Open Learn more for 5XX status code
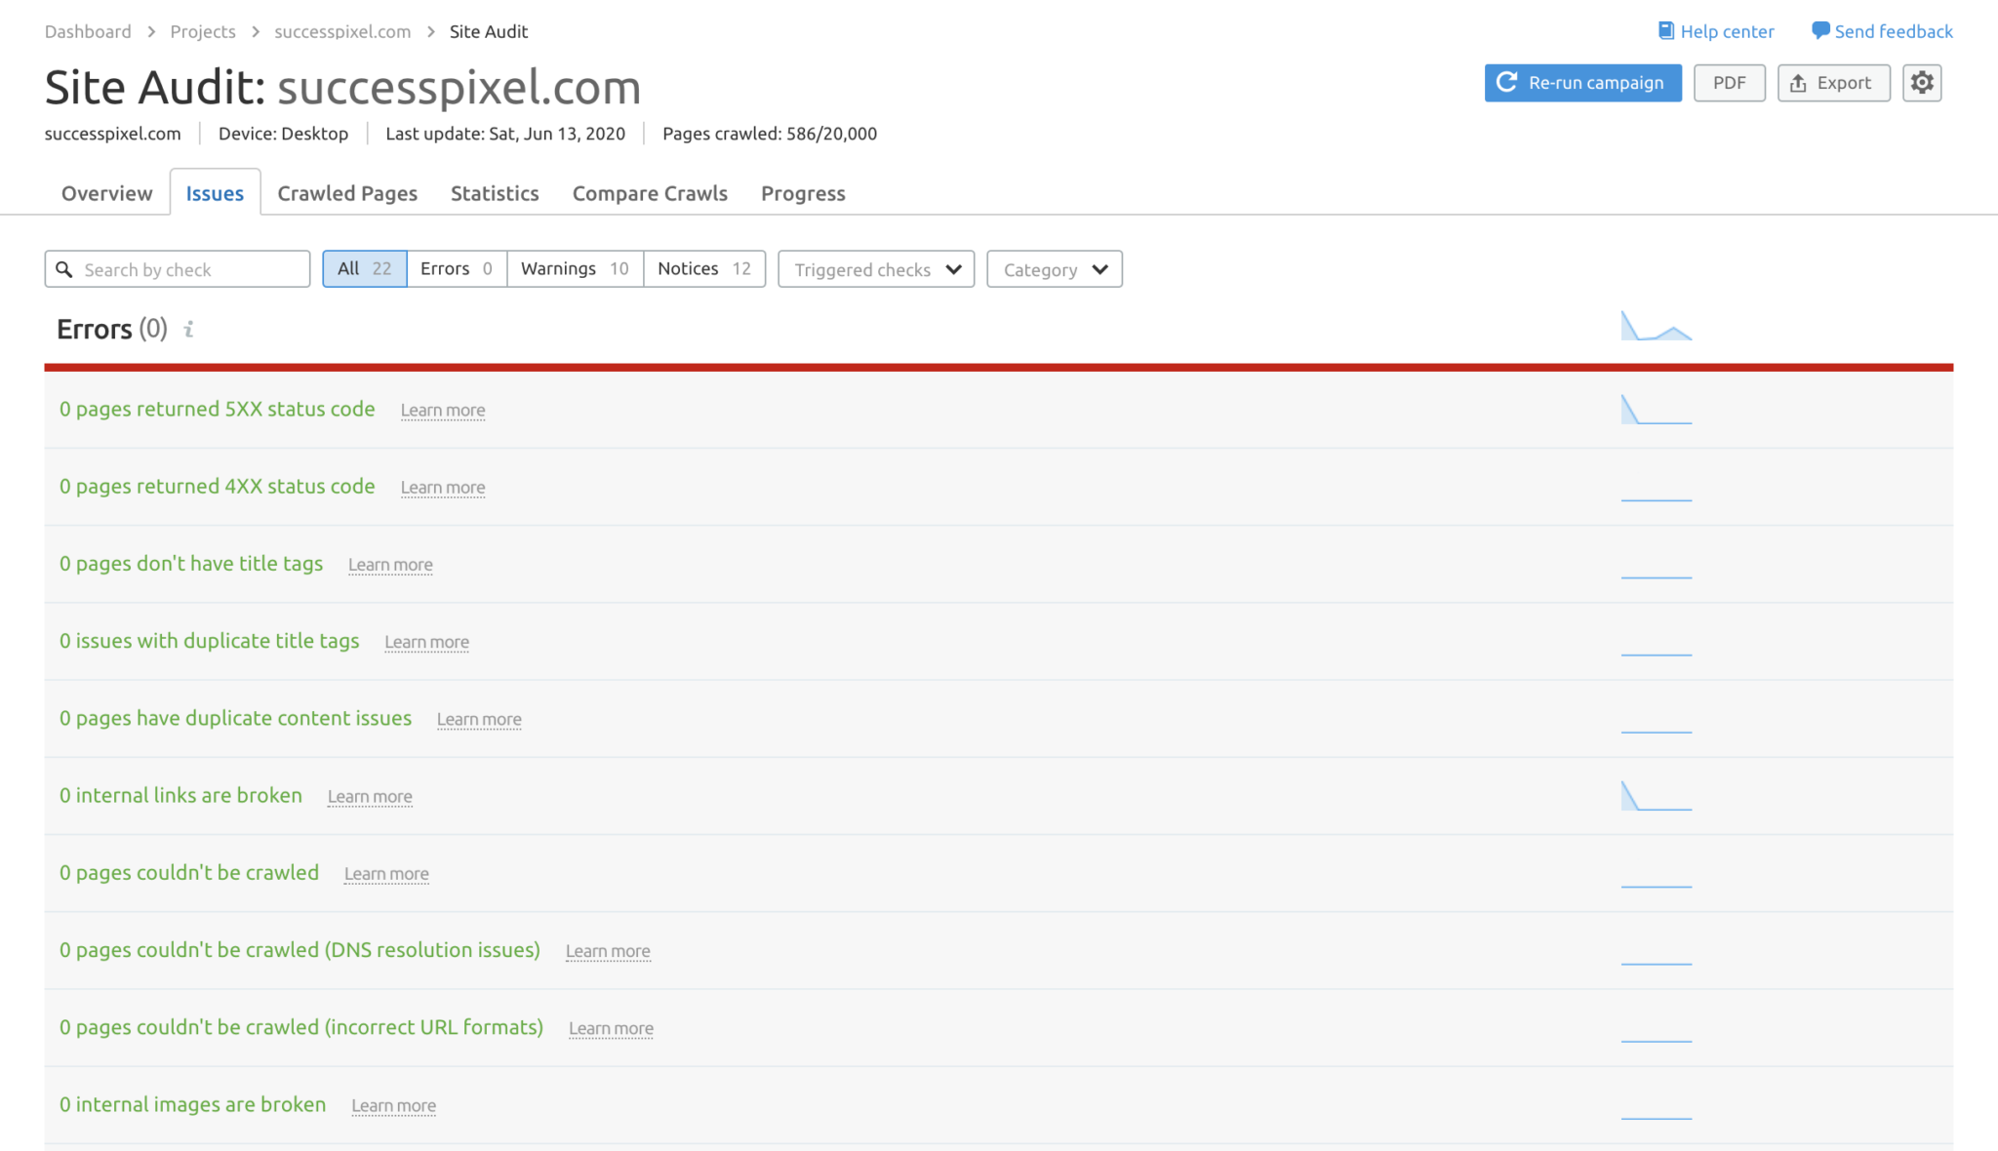The width and height of the screenshot is (1998, 1151). click(x=443, y=411)
